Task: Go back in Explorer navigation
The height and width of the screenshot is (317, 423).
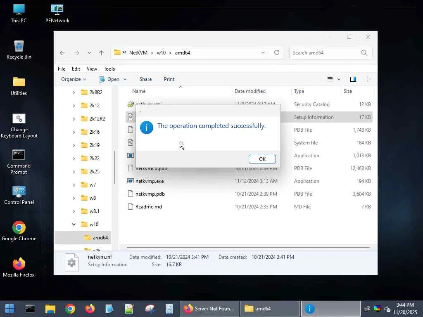Action: coord(62,53)
